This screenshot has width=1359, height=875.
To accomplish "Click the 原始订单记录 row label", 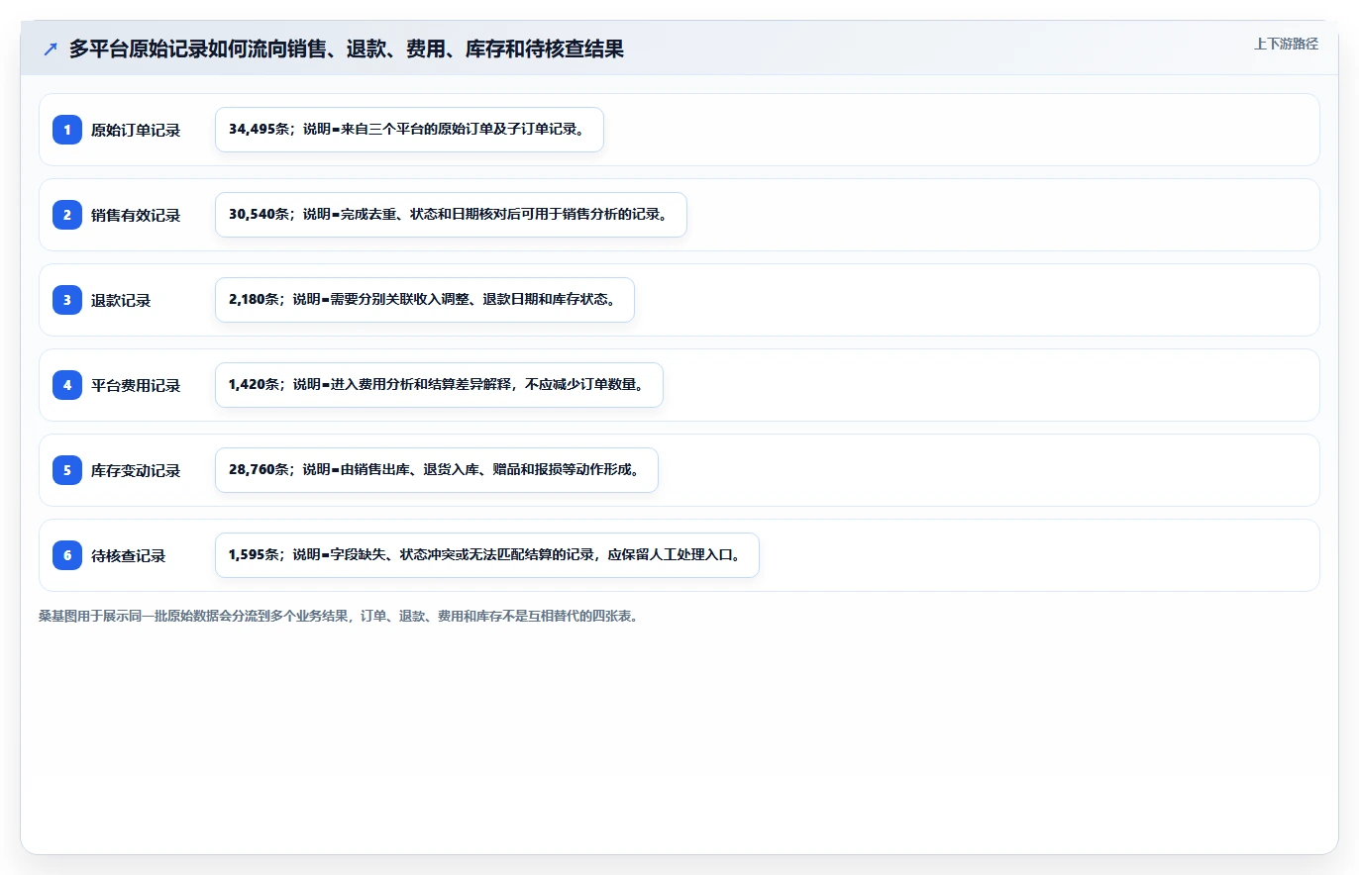I will 136,130.
